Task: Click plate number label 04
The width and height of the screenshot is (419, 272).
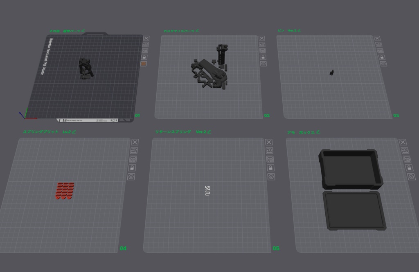Action: point(123,248)
